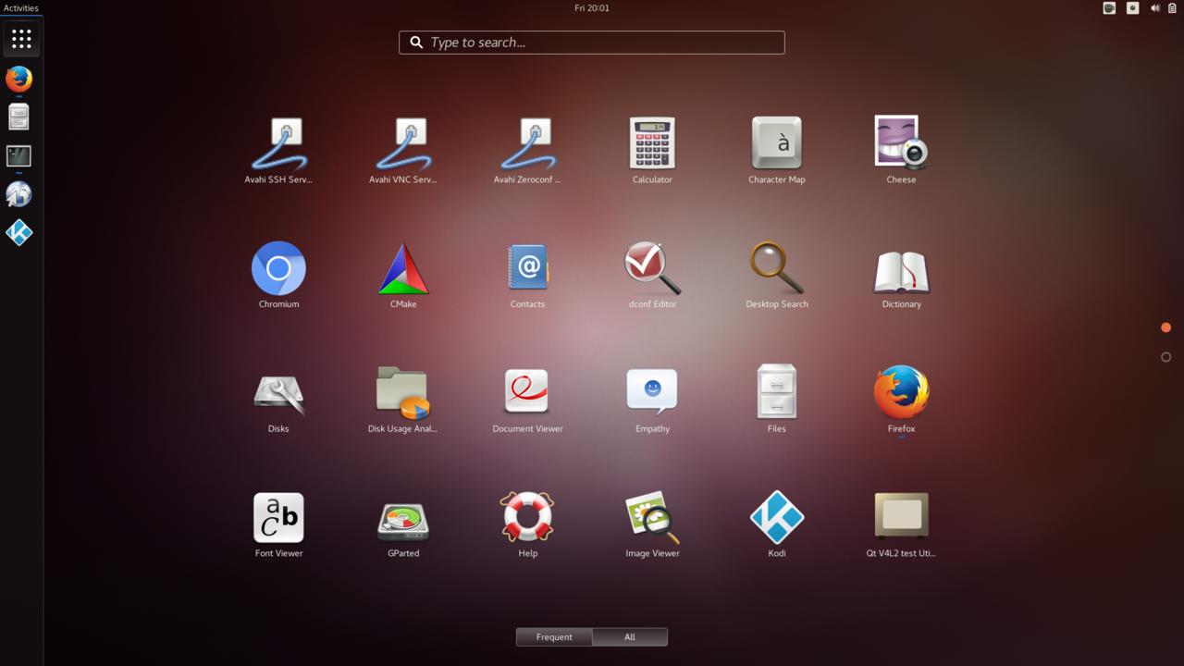The width and height of the screenshot is (1184, 666).
Task: Start the Cheese webcam app
Action: [901, 150]
